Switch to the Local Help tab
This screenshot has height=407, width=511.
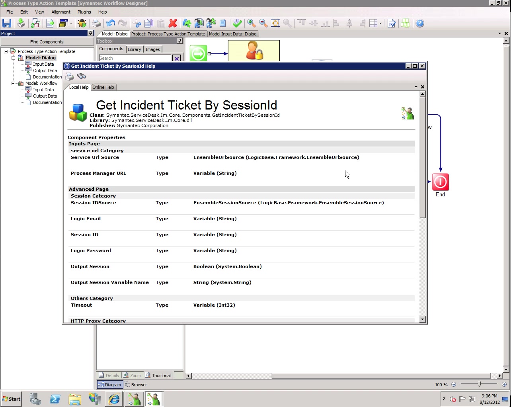(x=79, y=87)
